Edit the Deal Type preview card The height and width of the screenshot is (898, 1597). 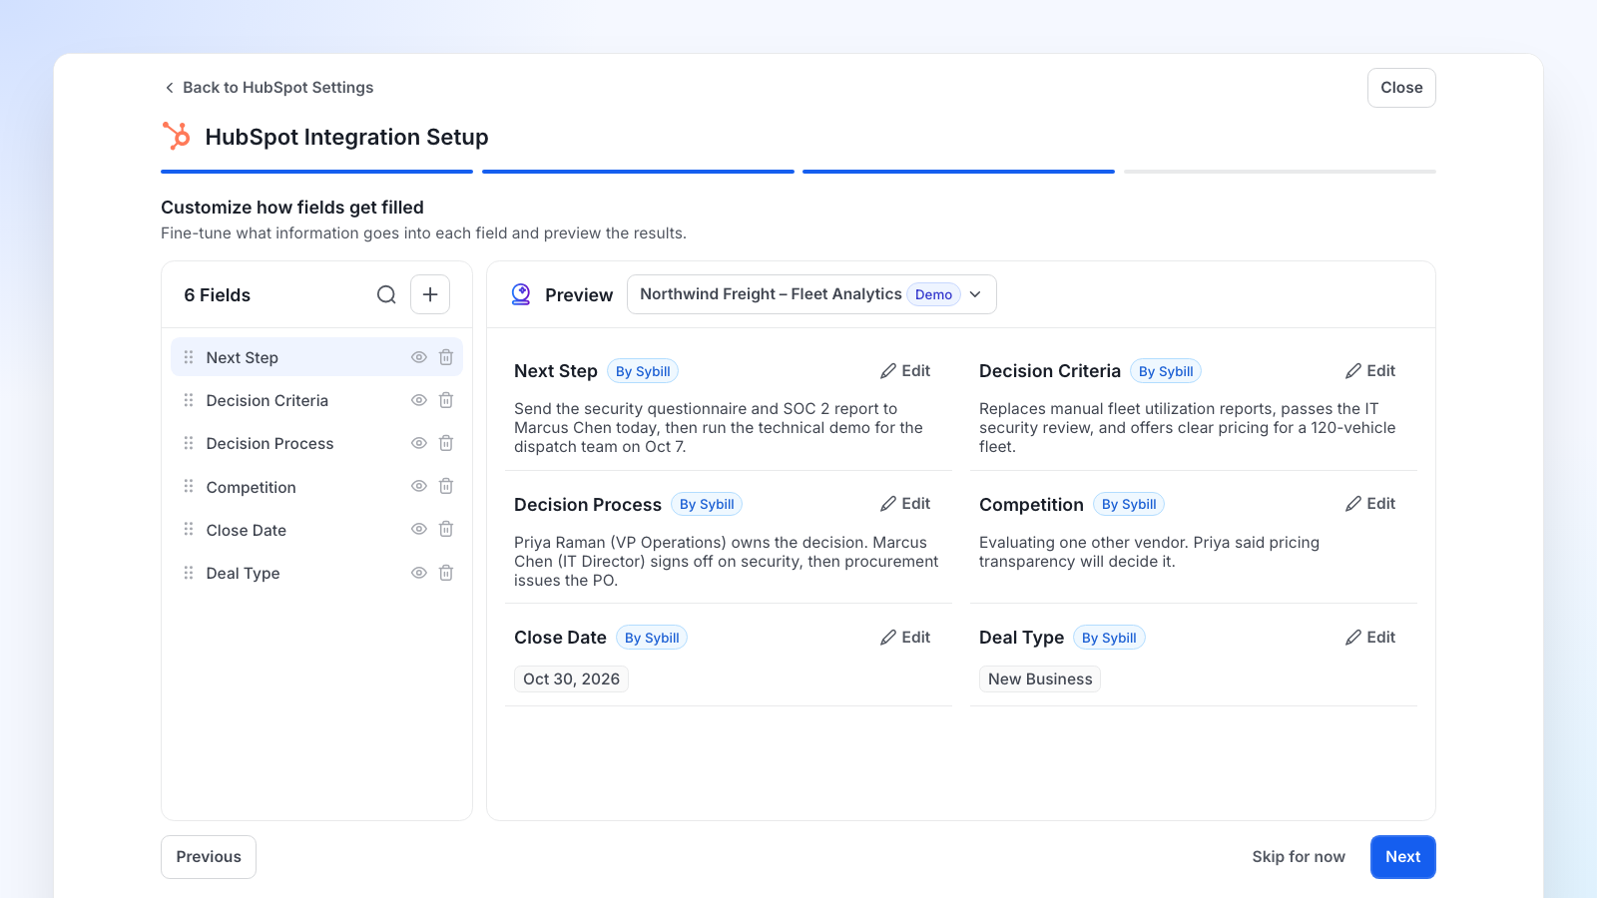pyautogui.click(x=1370, y=638)
